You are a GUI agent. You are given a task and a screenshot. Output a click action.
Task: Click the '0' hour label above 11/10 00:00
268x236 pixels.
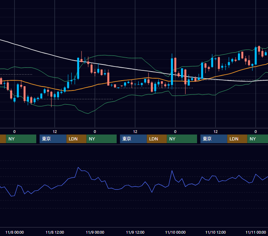click(x=175, y=132)
